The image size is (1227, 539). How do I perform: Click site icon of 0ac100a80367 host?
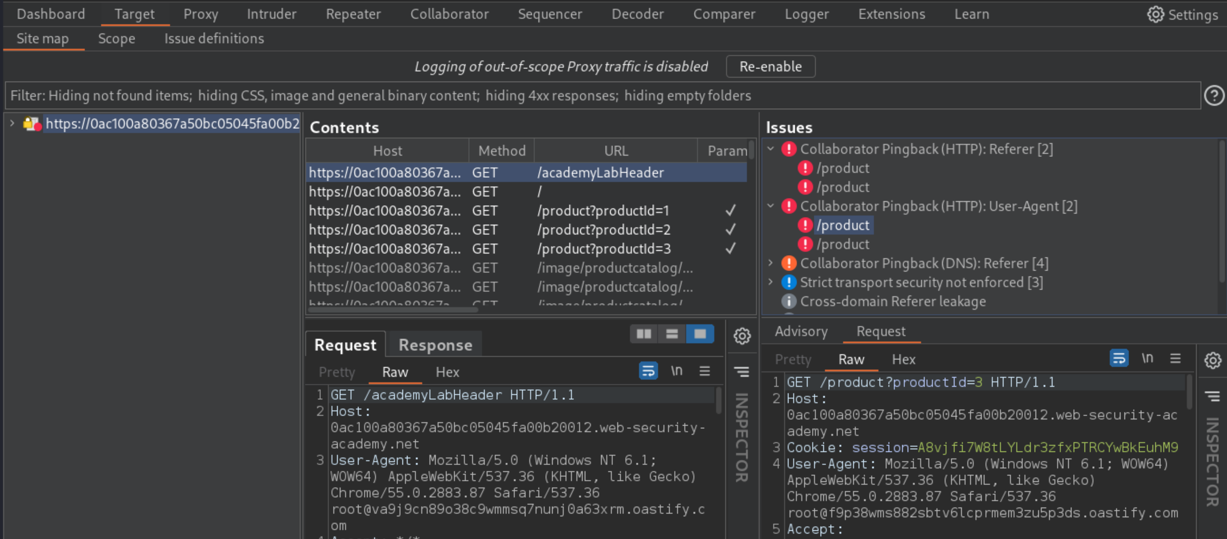[32, 124]
